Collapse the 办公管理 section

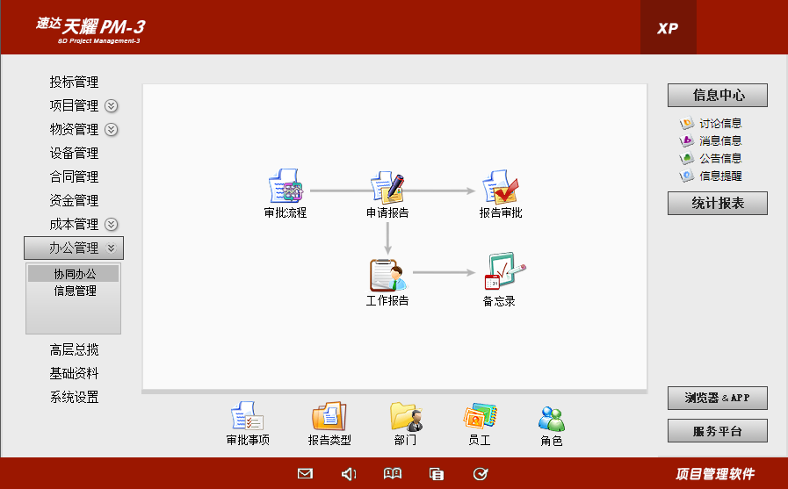click(x=74, y=248)
